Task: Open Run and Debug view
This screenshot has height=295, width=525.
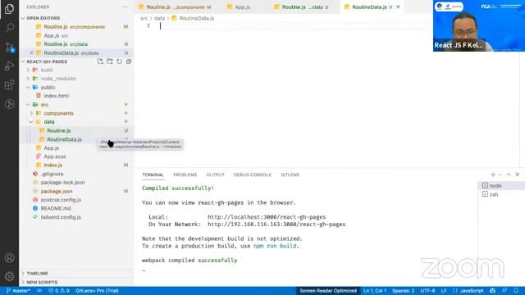Action: (9, 66)
